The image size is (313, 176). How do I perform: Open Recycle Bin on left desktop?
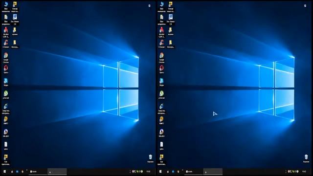150,158
